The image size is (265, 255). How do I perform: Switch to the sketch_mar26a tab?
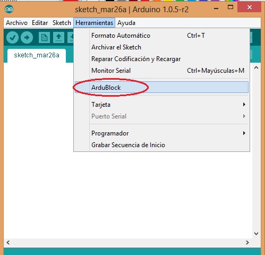(37, 55)
